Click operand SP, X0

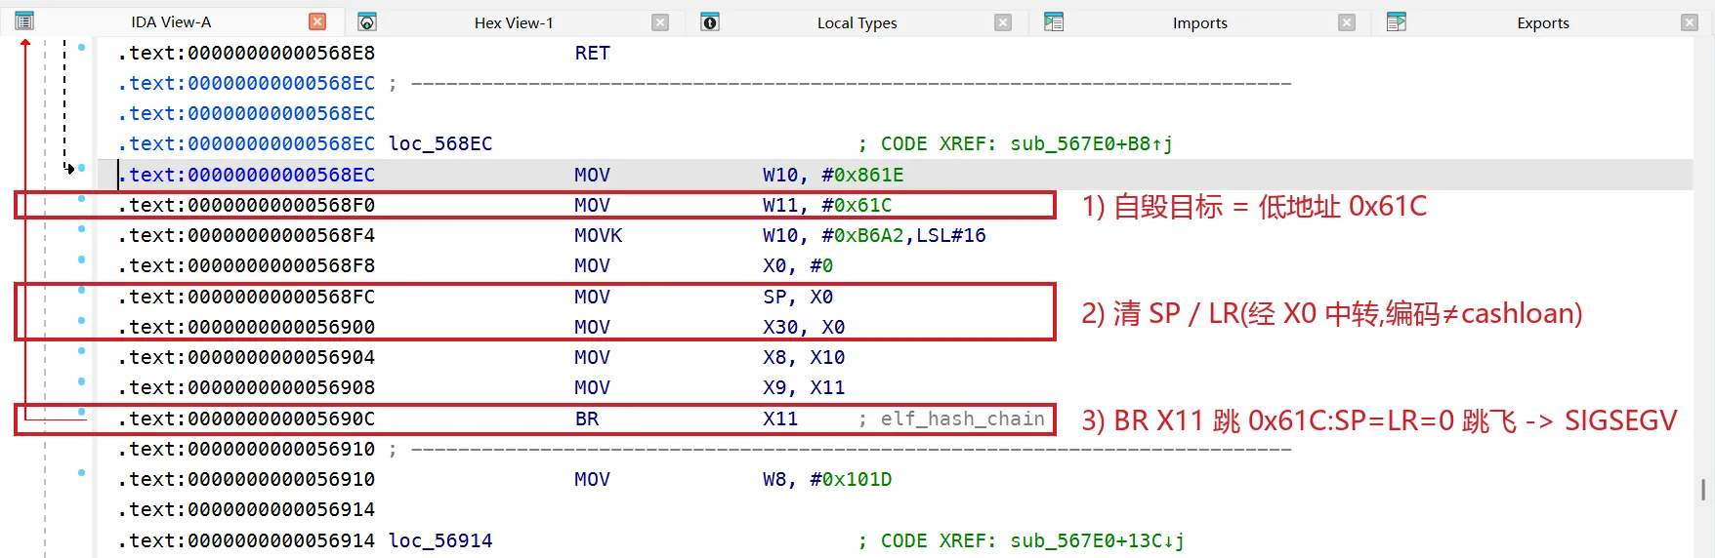pos(798,298)
